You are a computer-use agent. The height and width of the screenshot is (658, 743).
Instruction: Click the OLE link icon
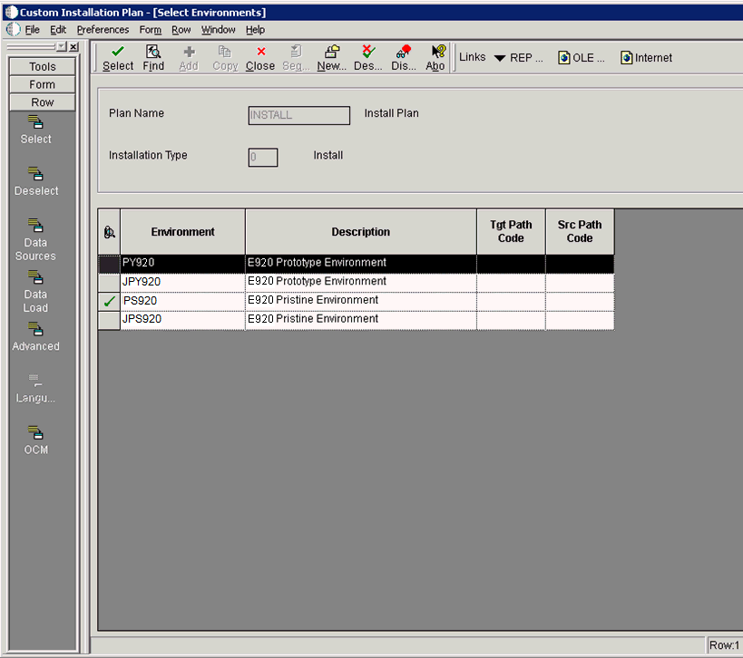[x=563, y=58]
